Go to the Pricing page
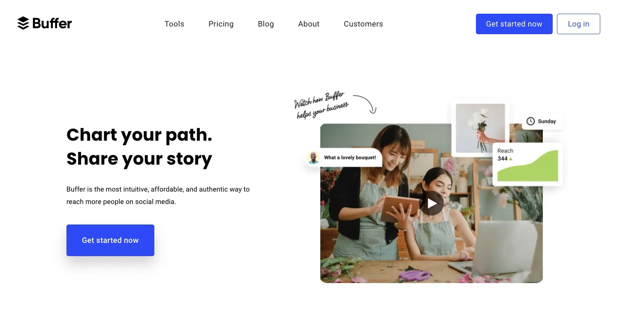Screen dimensions: 617x316 pyautogui.click(x=221, y=24)
